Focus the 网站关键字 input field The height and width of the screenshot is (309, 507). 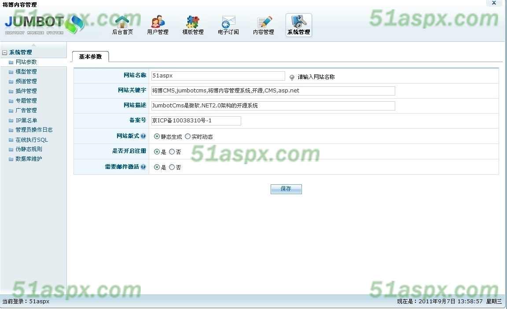point(273,91)
